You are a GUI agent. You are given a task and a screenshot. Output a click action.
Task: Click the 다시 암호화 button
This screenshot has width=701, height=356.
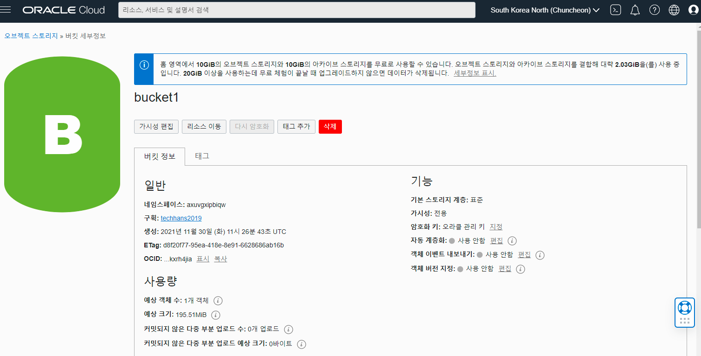pyautogui.click(x=252, y=127)
